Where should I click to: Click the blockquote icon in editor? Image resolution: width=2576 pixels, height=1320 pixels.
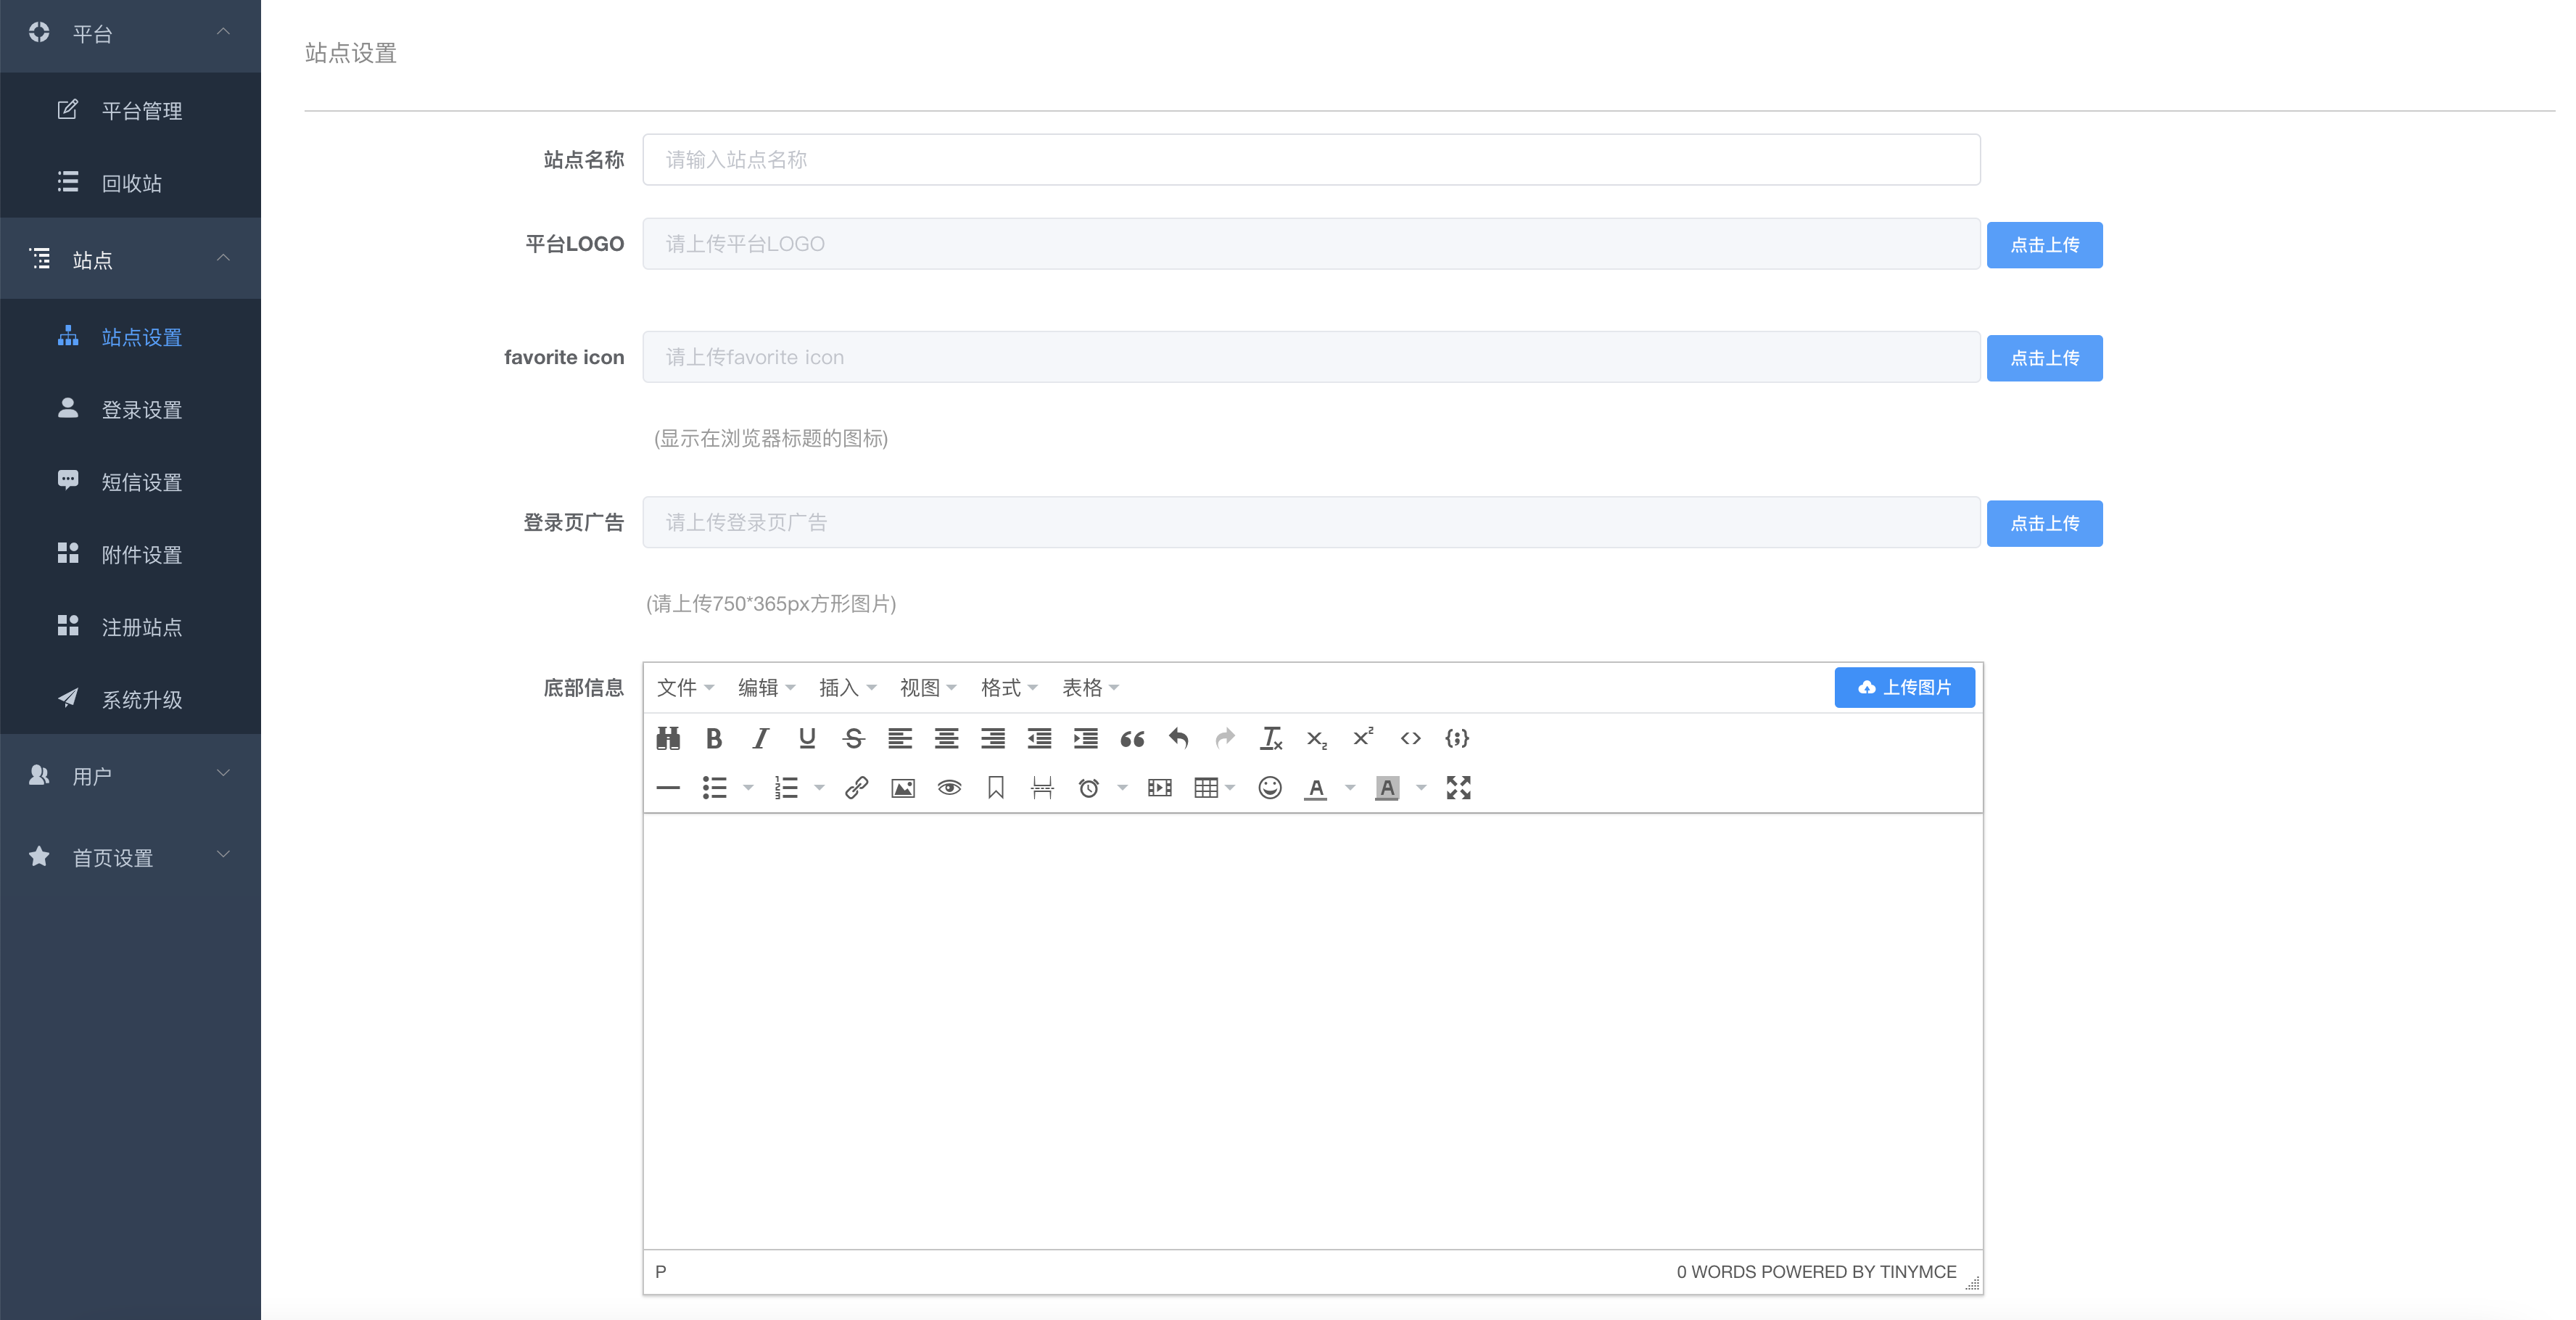(x=1132, y=738)
